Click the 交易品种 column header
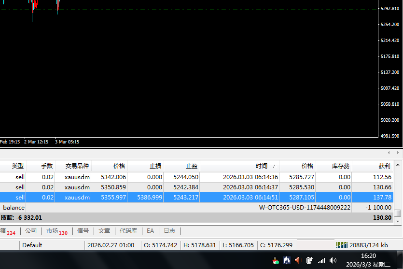Image resolution: width=403 pixels, height=269 pixels. pyautogui.click(x=77, y=166)
